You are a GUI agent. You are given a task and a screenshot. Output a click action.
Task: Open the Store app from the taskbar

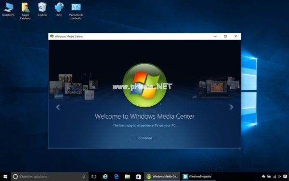[138, 177]
